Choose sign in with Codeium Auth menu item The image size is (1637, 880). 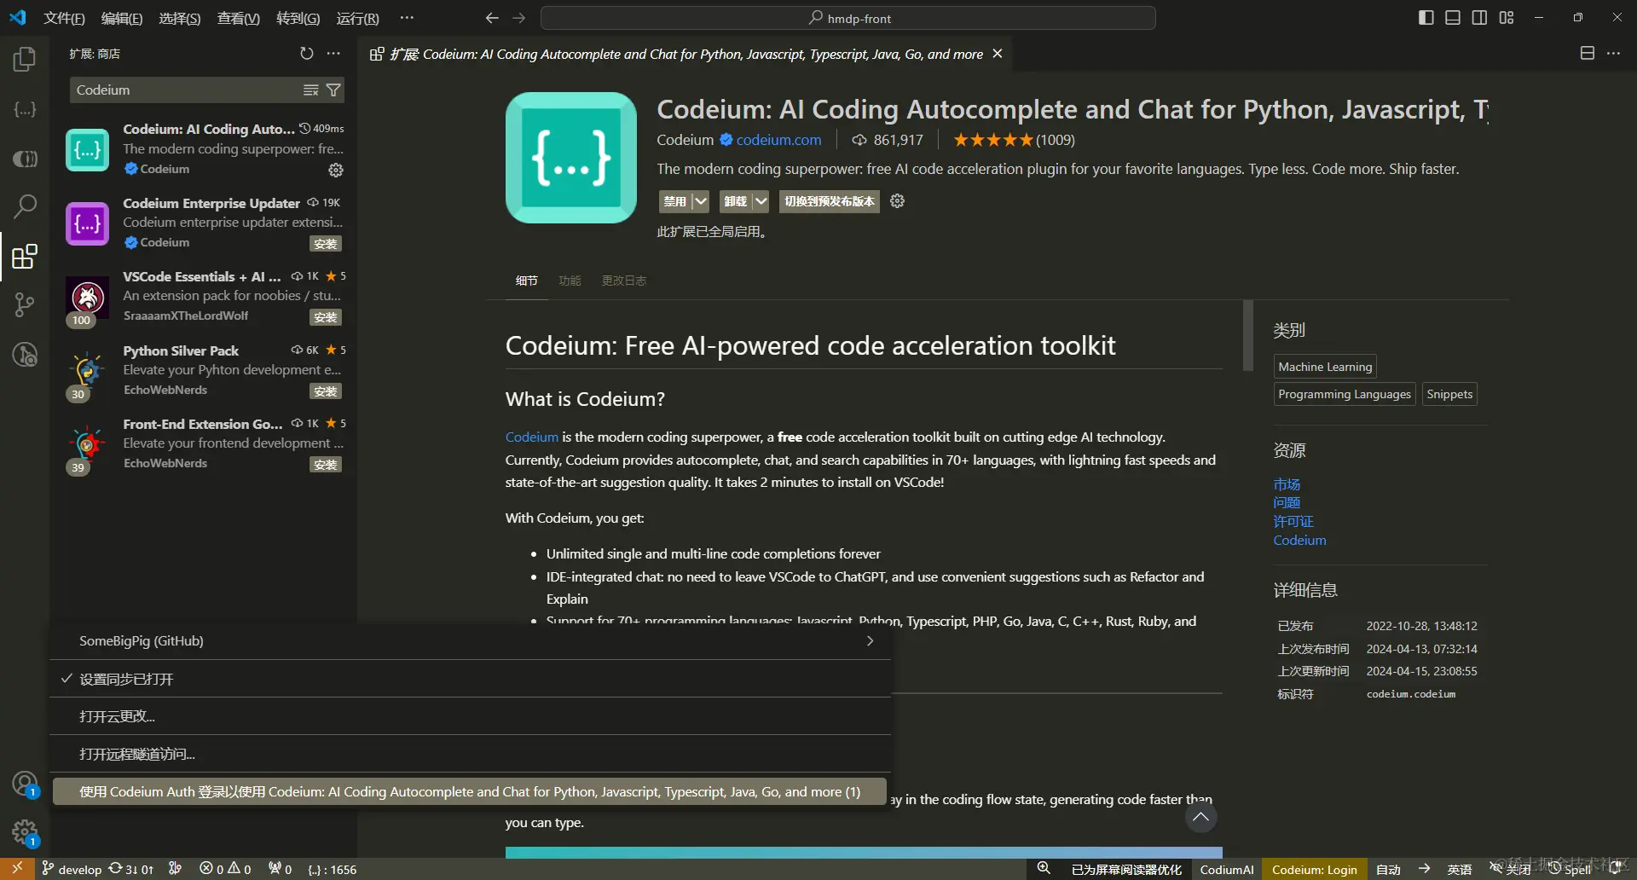[471, 791]
